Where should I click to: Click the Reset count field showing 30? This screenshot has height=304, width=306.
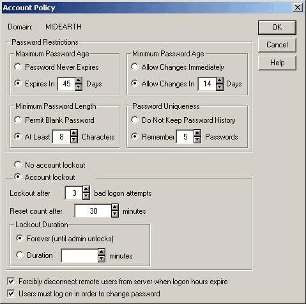click(93, 211)
